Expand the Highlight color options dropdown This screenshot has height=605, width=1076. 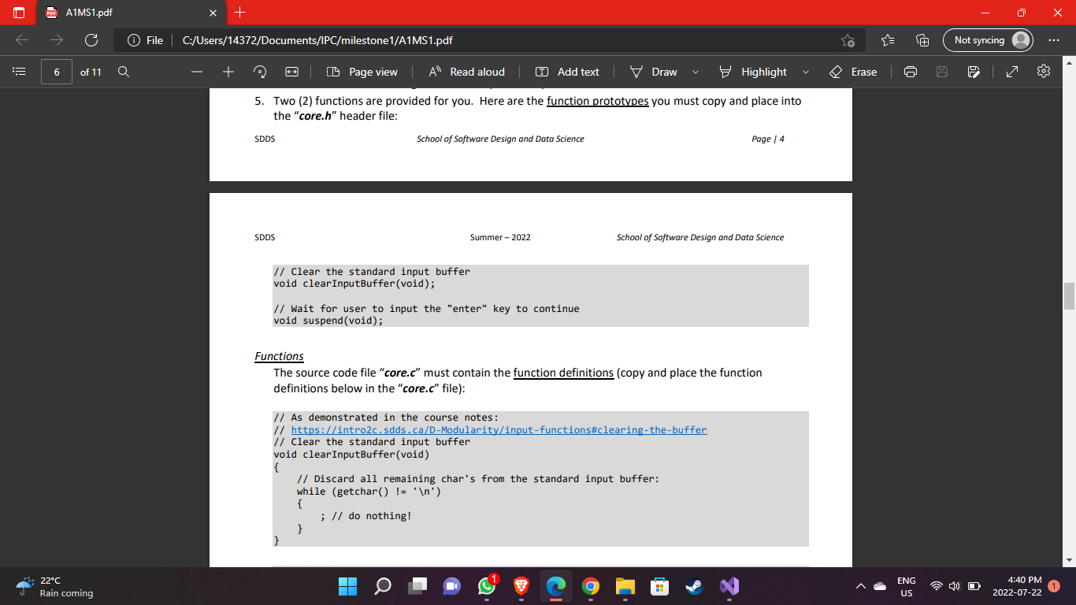tap(805, 72)
